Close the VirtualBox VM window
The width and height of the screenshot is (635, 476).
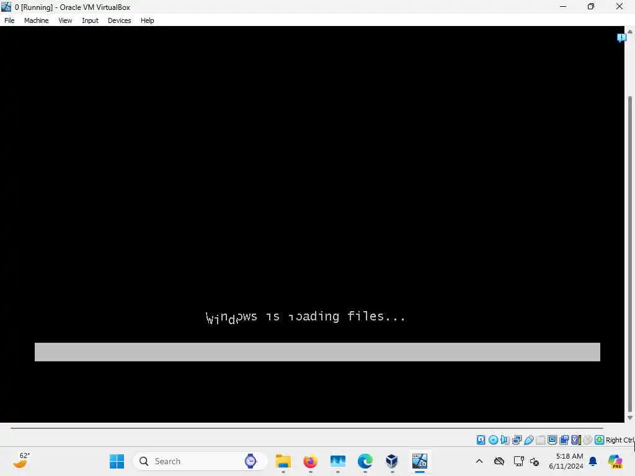[x=619, y=6]
